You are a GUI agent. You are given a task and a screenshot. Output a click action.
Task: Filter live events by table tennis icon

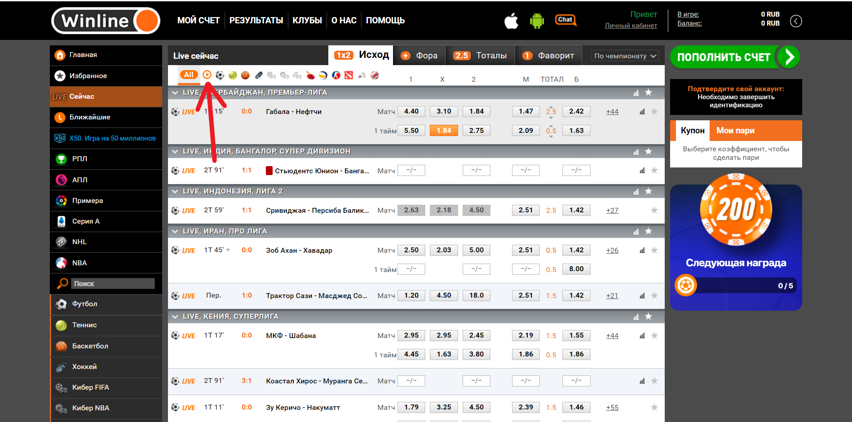pos(310,75)
